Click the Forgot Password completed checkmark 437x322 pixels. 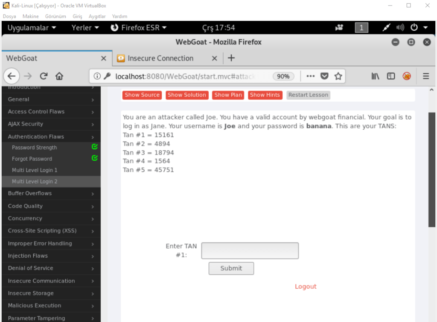click(x=95, y=158)
